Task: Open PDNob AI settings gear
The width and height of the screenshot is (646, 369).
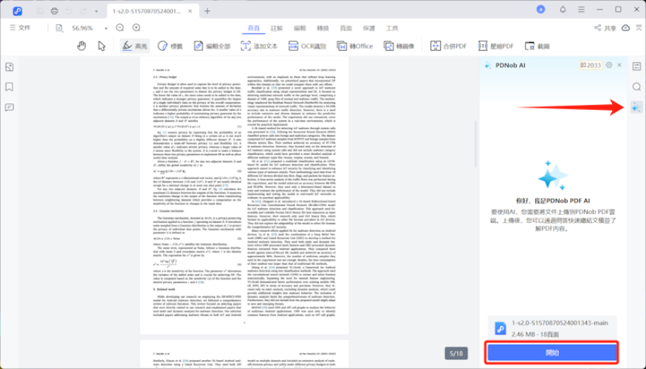Action: pos(609,65)
